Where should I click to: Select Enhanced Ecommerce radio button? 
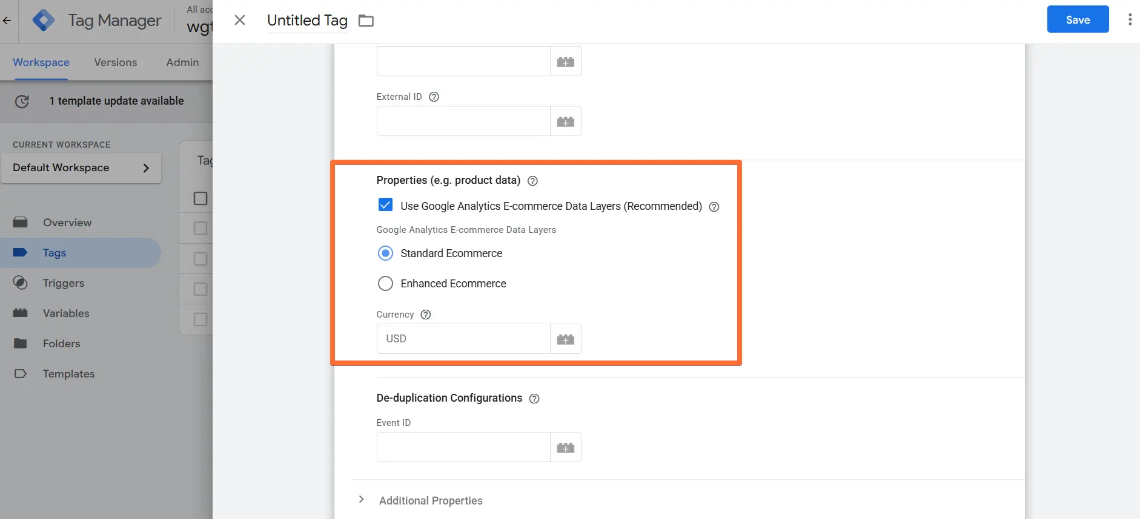click(385, 283)
